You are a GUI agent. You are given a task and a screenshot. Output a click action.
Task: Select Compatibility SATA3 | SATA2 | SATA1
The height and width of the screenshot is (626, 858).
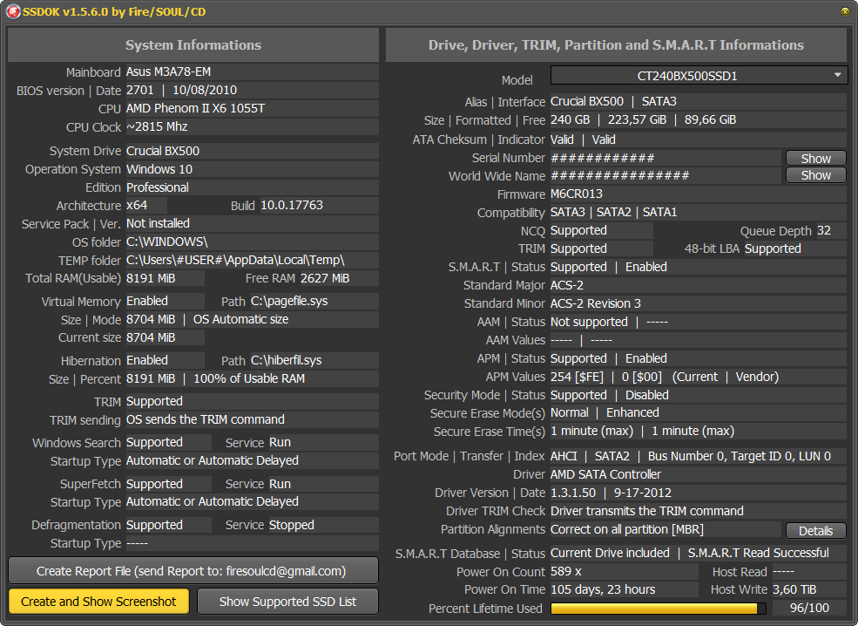699,212
